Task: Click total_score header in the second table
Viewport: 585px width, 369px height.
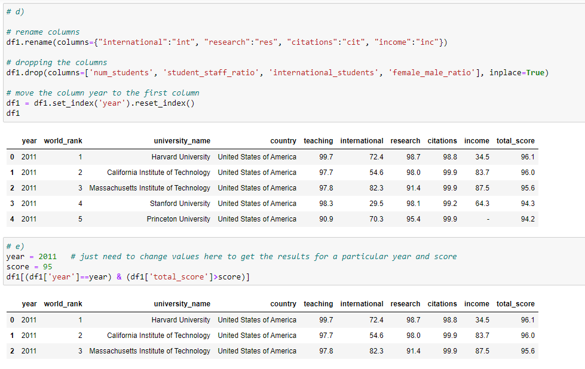Action: 515,304
